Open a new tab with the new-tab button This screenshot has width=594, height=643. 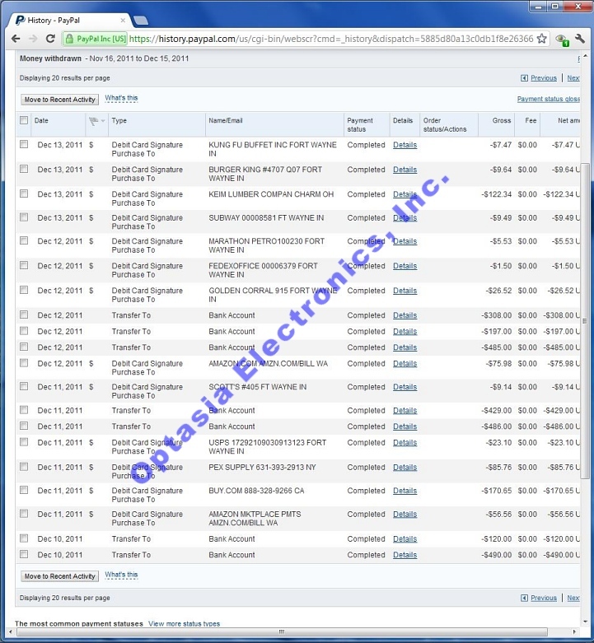click(x=141, y=20)
